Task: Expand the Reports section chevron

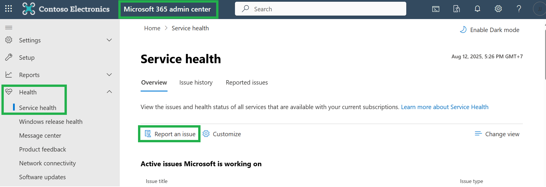Action: (109, 75)
